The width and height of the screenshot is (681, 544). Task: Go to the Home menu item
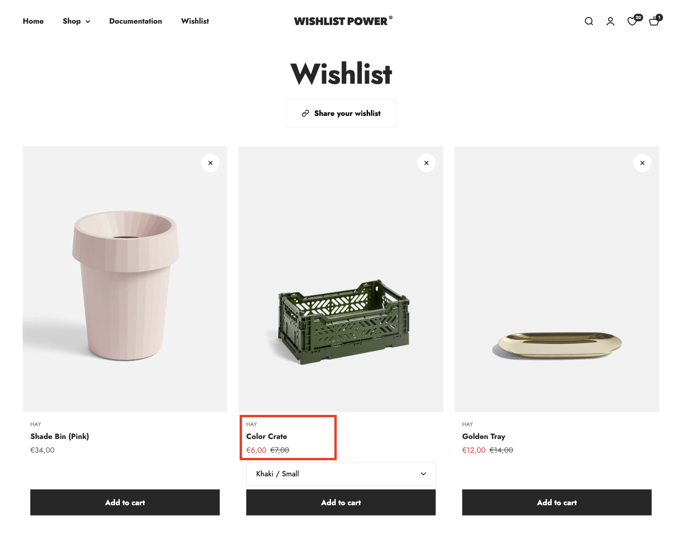pos(33,21)
